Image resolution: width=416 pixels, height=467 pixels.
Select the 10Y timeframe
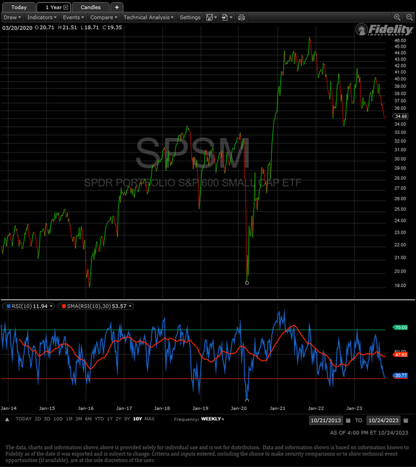pyautogui.click(x=138, y=419)
